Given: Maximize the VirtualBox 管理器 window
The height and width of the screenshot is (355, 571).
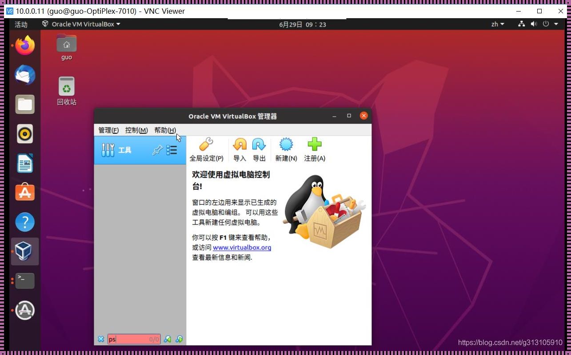Looking at the screenshot, I should (349, 116).
